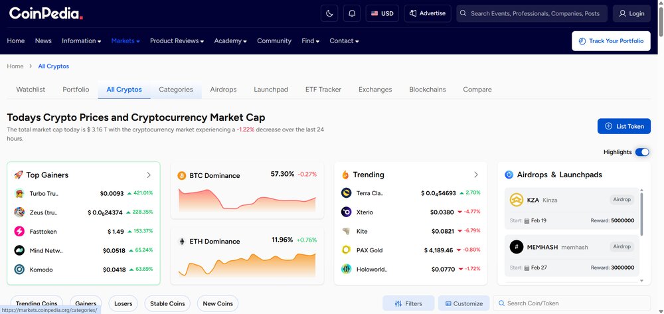Open Top Gainers chevron arrow

pyautogui.click(x=149, y=175)
